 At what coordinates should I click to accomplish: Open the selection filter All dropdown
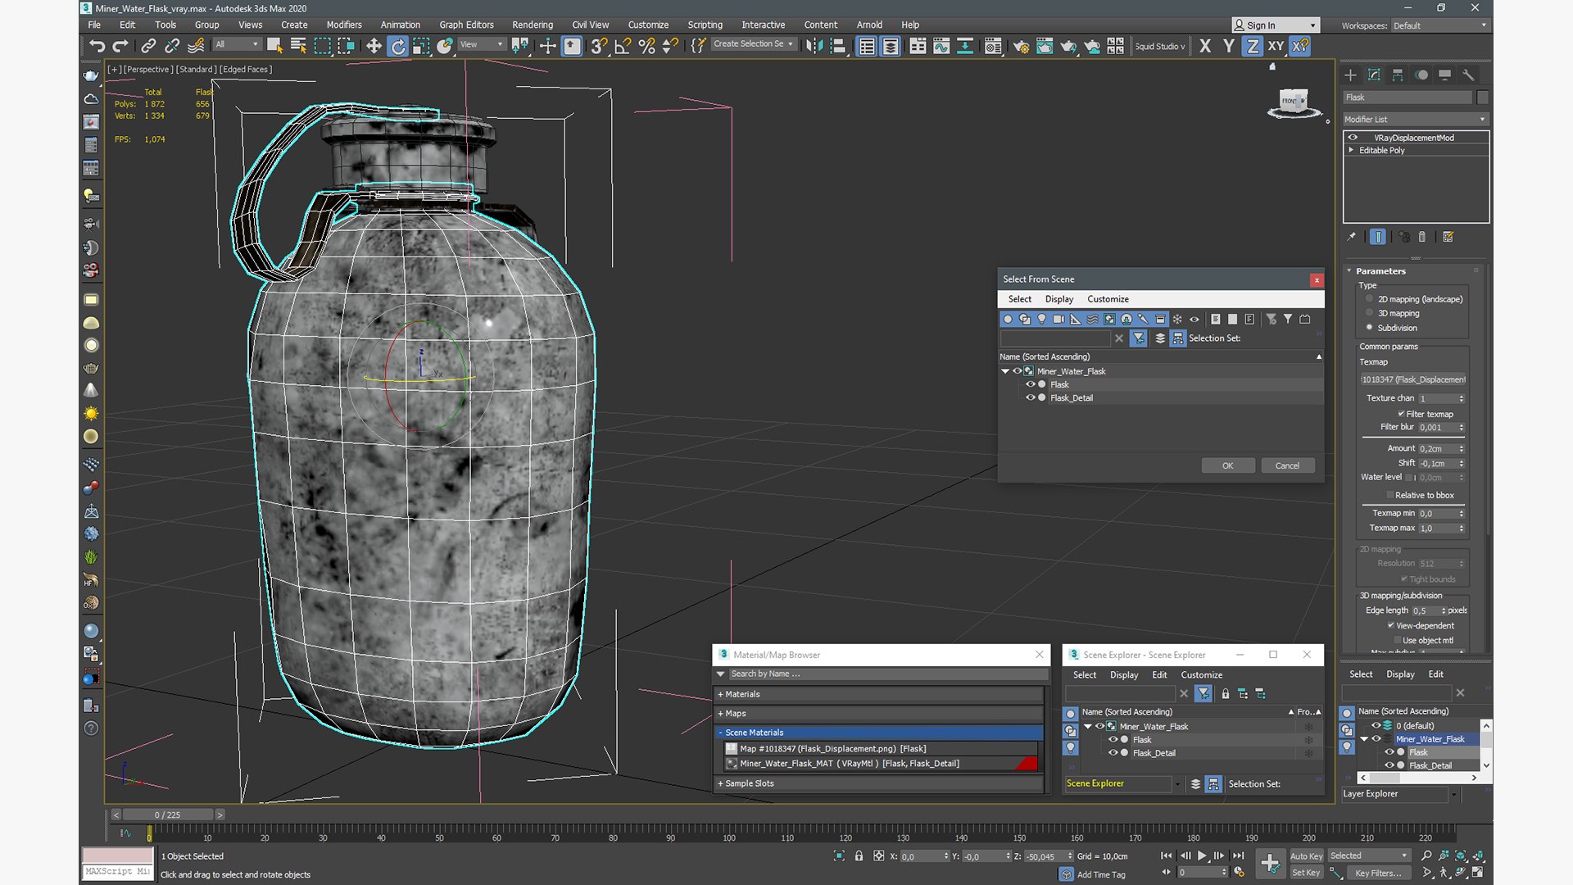(x=237, y=44)
